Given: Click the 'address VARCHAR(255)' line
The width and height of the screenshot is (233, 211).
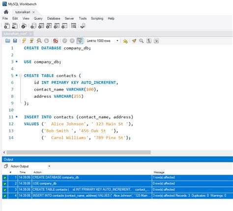Looking at the screenshot, I should pos(58,96).
